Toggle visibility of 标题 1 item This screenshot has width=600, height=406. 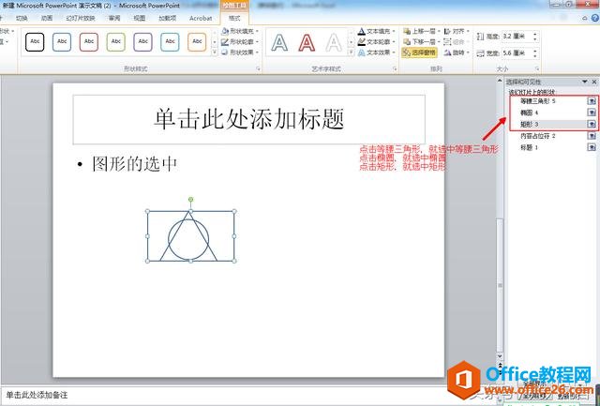click(x=592, y=147)
